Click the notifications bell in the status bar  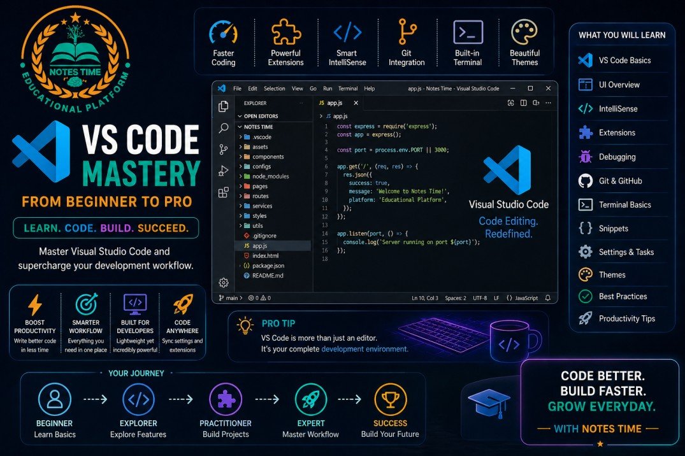tap(548, 297)
